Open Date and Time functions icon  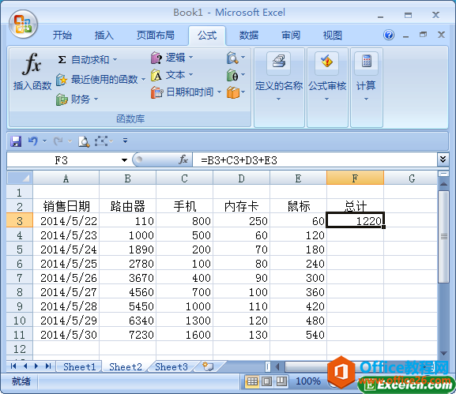click(x=156, y=92)
